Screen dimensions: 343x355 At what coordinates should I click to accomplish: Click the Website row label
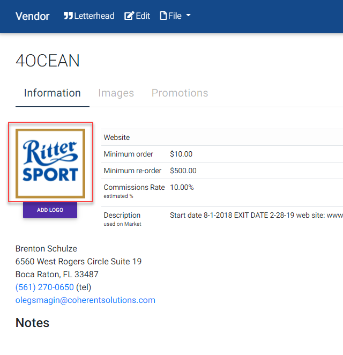click(117, 137)
